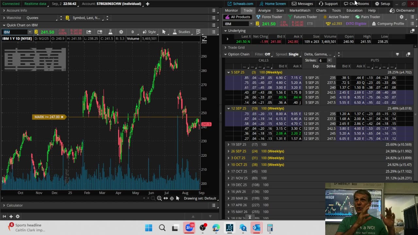The image size is (418, 235).
Task: Switch to MarketWatch tab
Action: [x=300, y=10]
